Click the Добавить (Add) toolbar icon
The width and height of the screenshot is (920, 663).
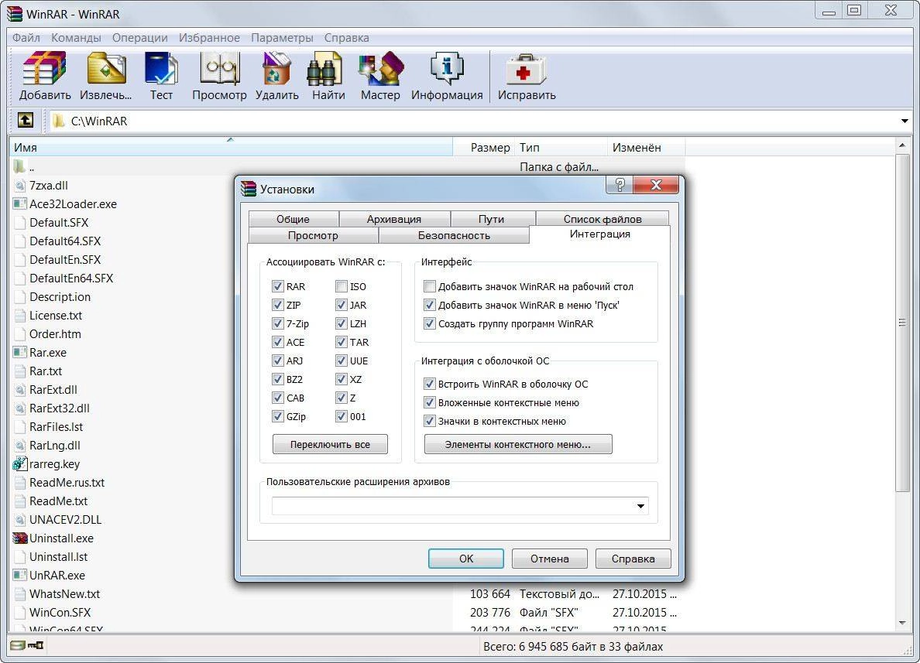(45, 68)
